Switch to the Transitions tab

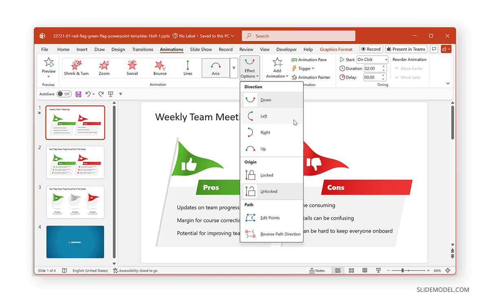143,50
